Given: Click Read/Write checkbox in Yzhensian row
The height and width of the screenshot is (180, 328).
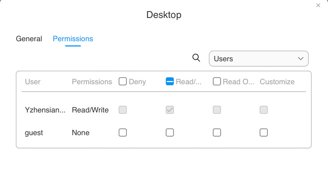Looking at the screenshot, I should click(x=170, y=110).
